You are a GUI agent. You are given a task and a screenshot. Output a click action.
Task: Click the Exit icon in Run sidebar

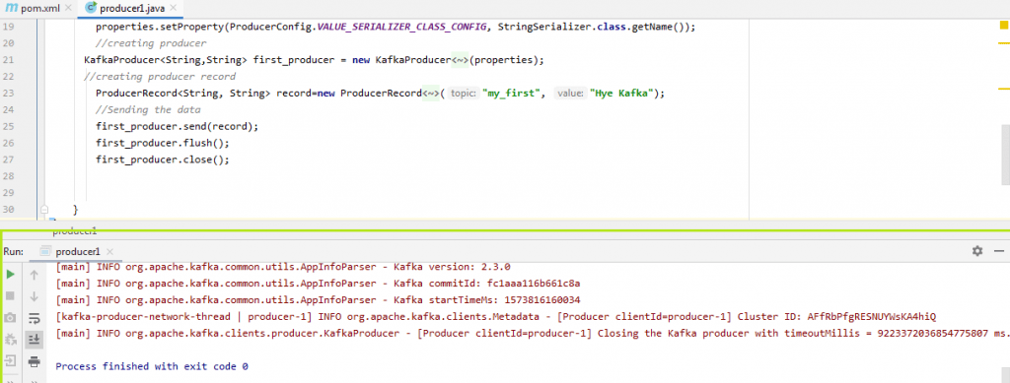pyautogui.click(x=10, y=360)
